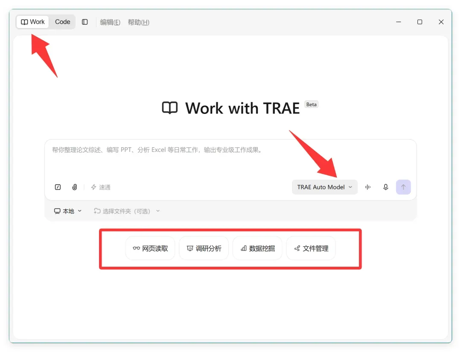Click the 数据挖掘 button
The image size is (461, 352).
coord(257,248)
